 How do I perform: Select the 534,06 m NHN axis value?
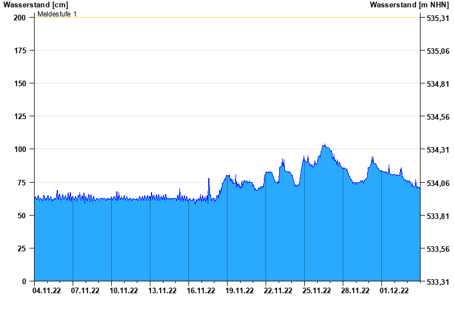pyautogui.click(x=438, y=183)
